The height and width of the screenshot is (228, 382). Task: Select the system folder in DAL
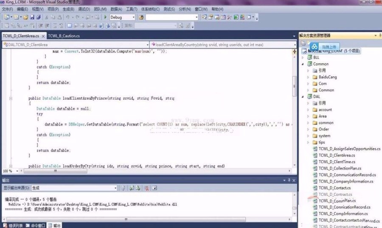324,136
